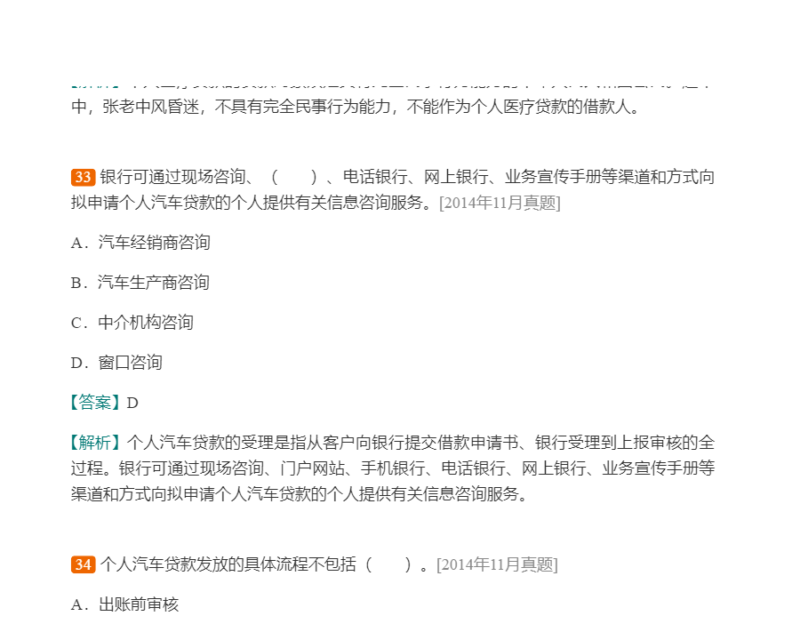Open the 2014年11月真题 tag on question 33
The image size is (800, 632).
click(x=500, y=203)
